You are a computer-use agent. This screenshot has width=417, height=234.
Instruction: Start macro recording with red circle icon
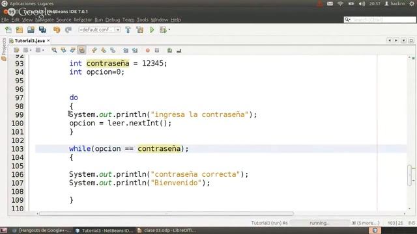coord(148,50)
